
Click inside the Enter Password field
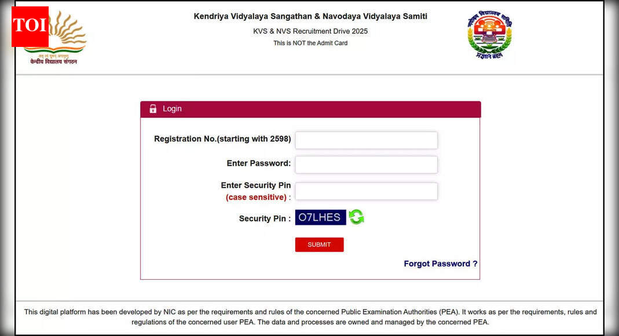tap(366, 165)
